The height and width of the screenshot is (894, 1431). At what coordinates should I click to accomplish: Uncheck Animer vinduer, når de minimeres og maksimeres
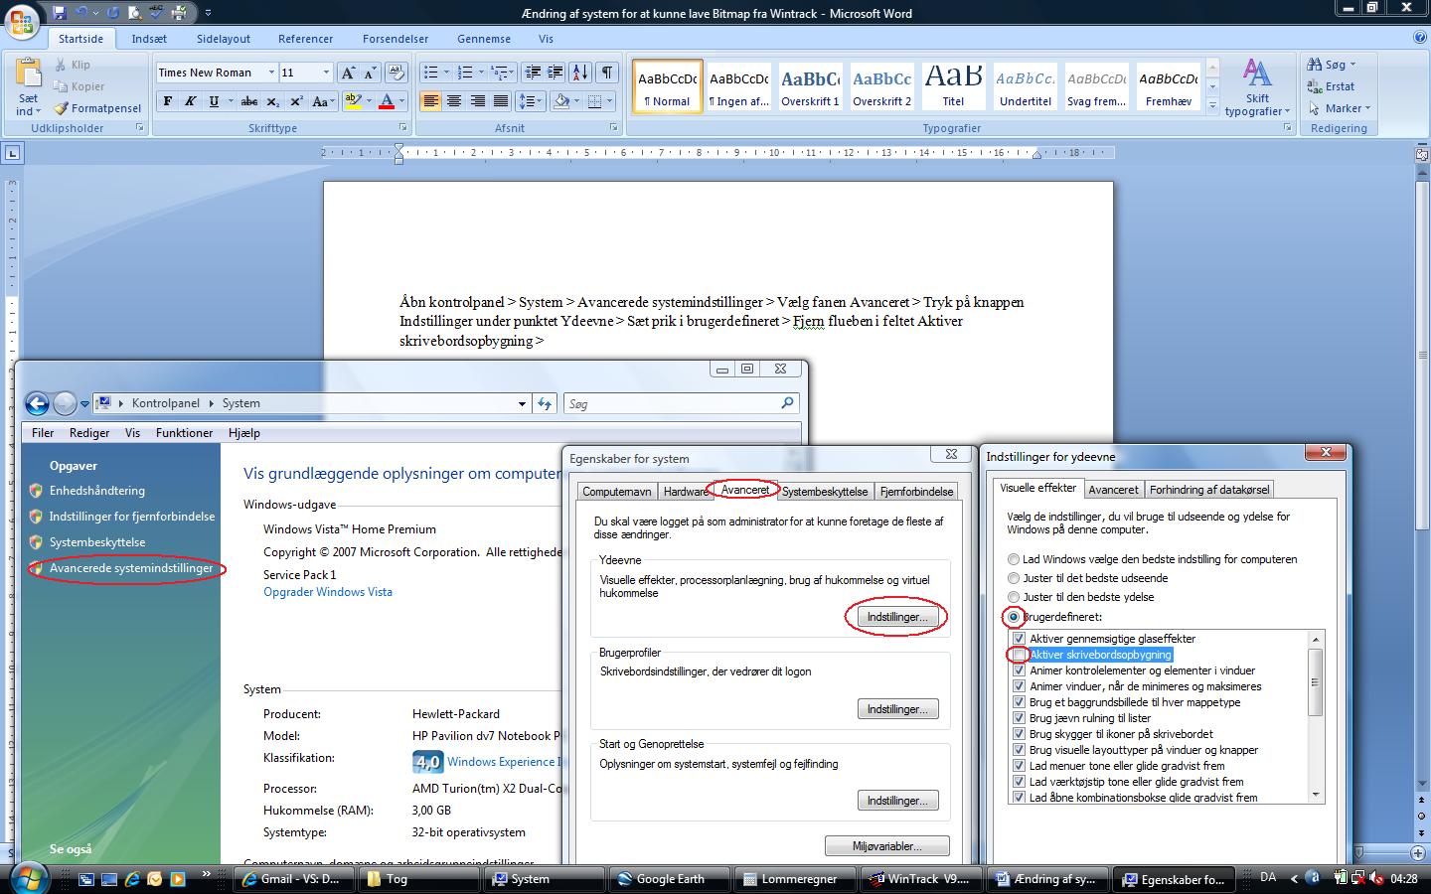click(1019, 686)
